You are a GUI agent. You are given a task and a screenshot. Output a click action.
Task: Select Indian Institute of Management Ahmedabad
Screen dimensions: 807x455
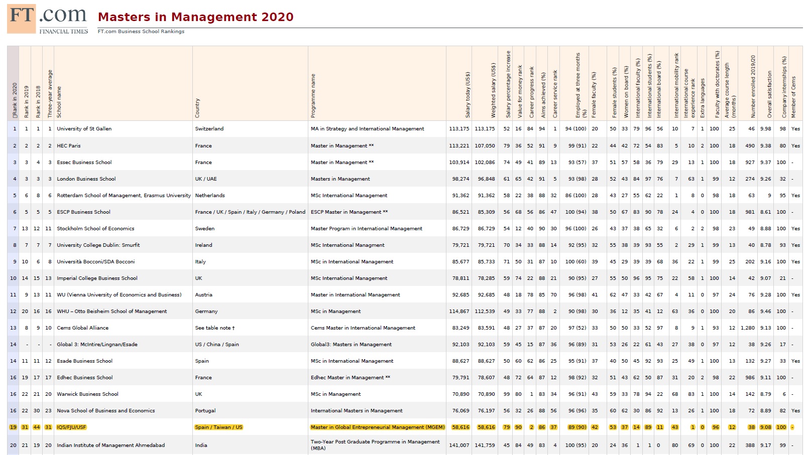[x=110, y=445]
